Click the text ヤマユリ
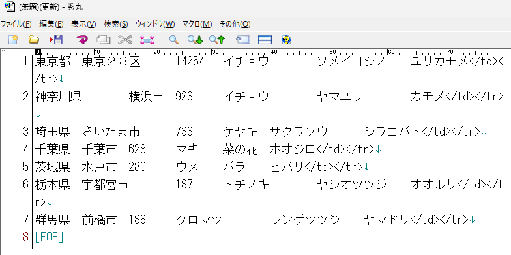This screenshot has height=255, width=511. point(340,97)
